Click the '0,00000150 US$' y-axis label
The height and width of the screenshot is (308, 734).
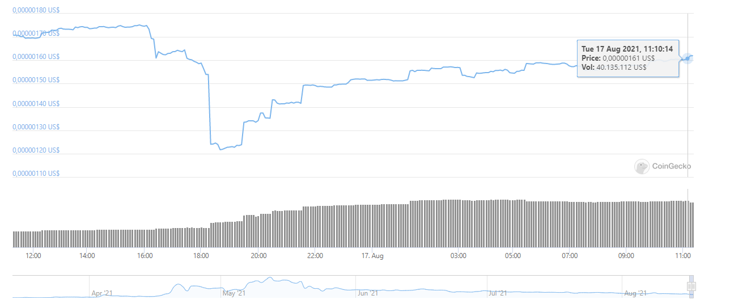pyautogui.click(x=36, y=80)
